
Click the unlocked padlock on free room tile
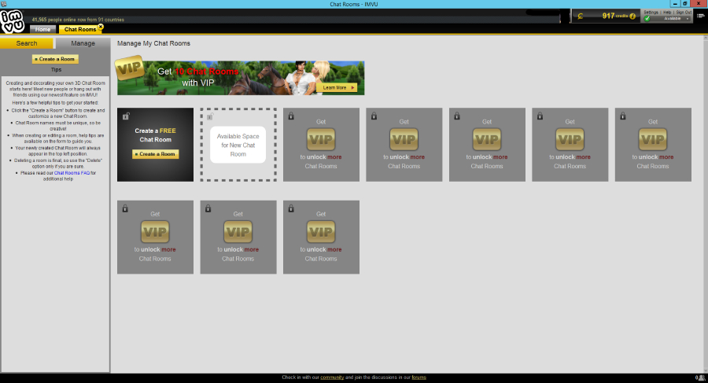click(x=126, y=116)
